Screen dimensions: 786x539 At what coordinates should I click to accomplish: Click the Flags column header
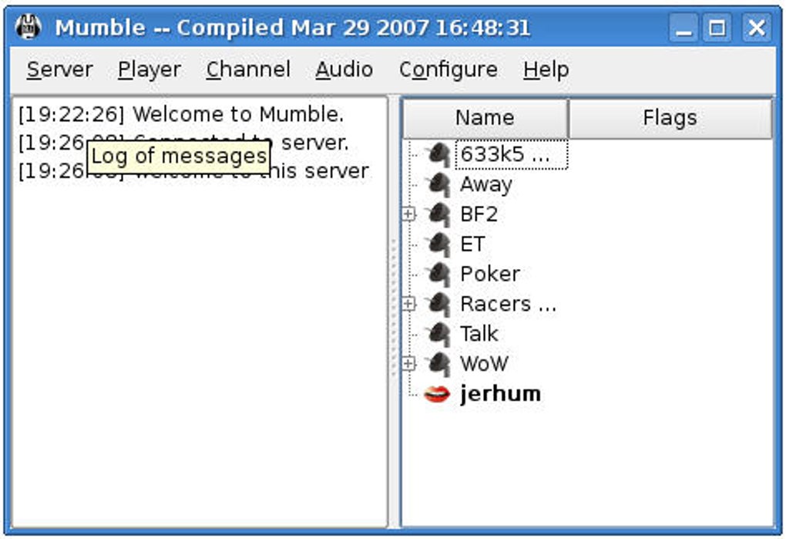[670, 118]
